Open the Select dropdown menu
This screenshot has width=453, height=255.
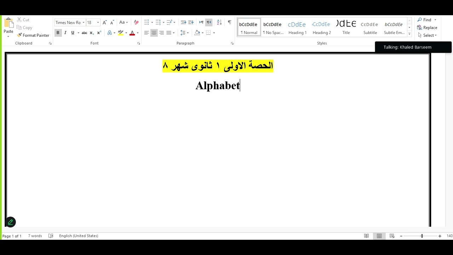pyautogui.click(x=427, y=35)
